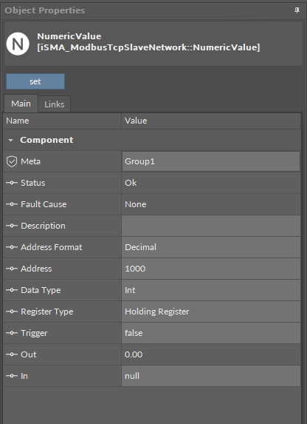Switch to the Main tab
The image size is (307, 424).
tap(21, 104)
